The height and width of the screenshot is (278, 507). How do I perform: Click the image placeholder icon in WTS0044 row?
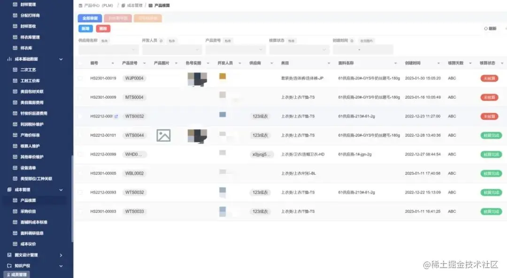[x=162, y=135]
